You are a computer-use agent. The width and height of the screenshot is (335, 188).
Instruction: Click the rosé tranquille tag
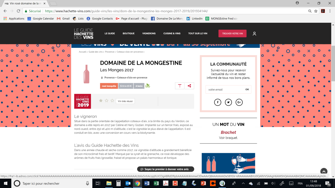point(109,86)
